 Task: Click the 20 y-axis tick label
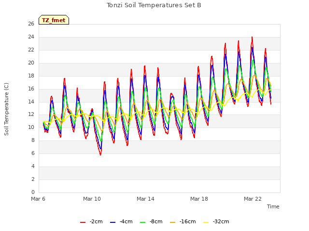31,63
